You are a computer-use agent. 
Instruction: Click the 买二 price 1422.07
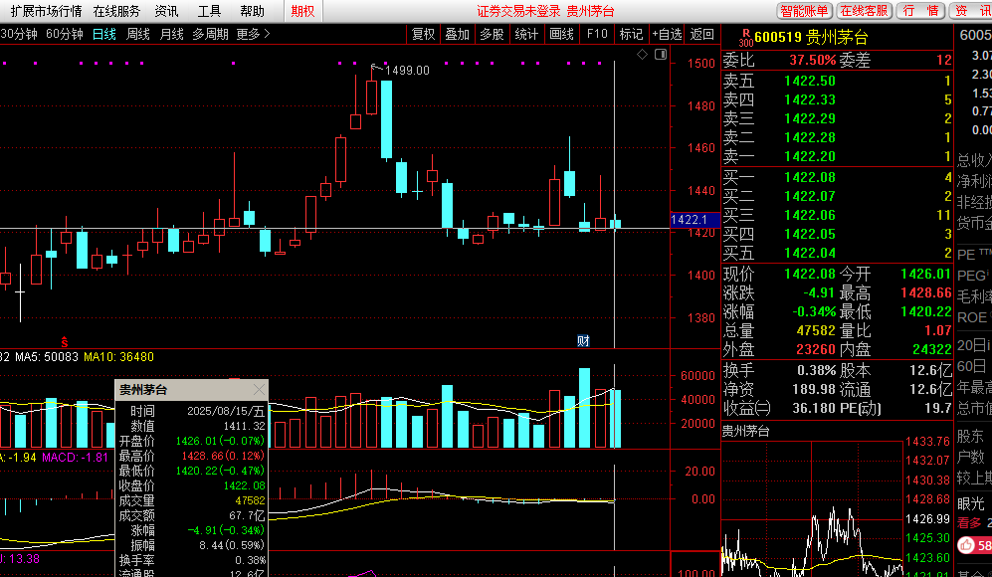pos(810,197)
